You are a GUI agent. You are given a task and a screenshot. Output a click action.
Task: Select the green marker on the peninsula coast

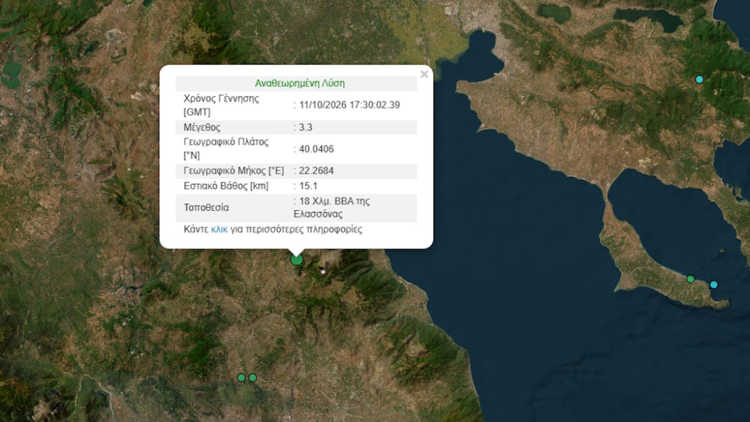(x=691, y=279)
